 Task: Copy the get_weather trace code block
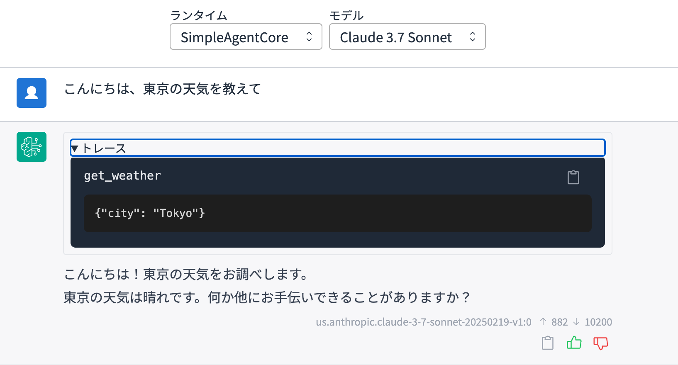click(573, 177)
